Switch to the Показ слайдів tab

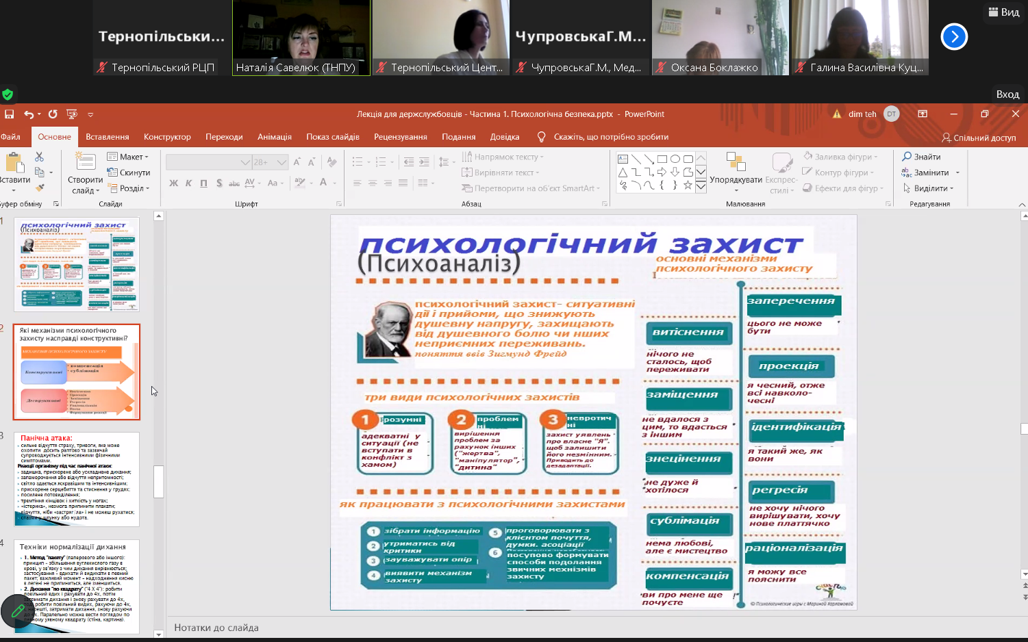pos(333,137)
